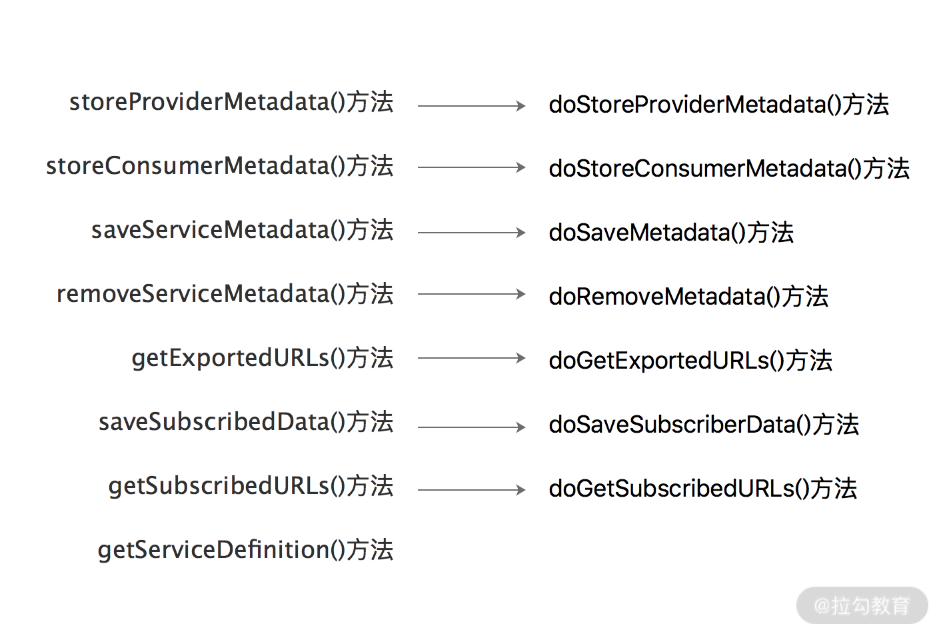Select the doSaveMetadata() method text
This screenshot has width=941, height=636.
point(670,233)
